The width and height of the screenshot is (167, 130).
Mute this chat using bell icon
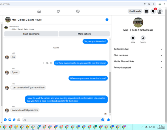click(133, 38)
